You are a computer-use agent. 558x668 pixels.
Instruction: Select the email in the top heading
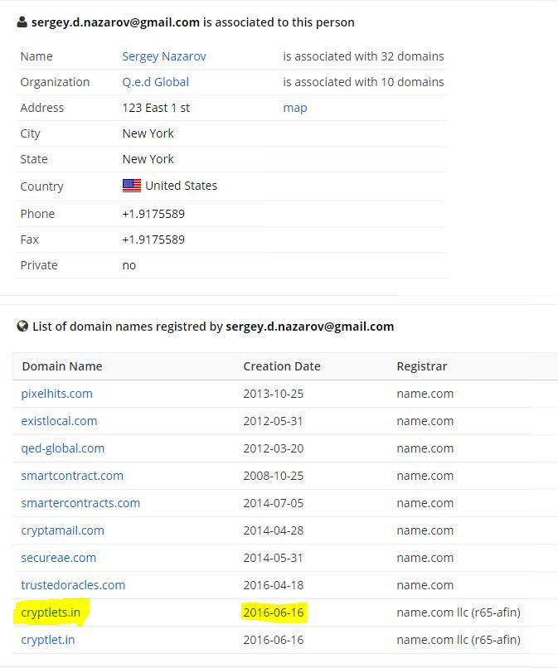[x=115, y=22]
